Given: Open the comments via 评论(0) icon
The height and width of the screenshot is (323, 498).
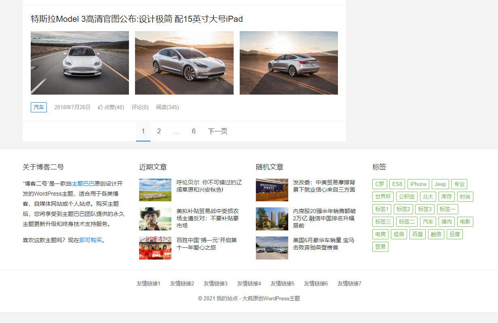Looking at the screenshot, I should click(140, 107).
